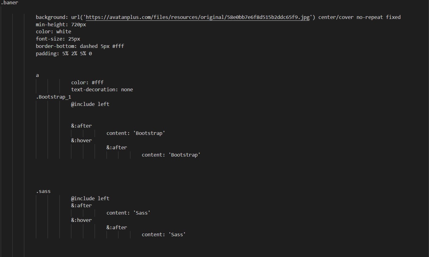Click '&:hover' inside the .sass block

pyautogui.click(x=81, y=220)
